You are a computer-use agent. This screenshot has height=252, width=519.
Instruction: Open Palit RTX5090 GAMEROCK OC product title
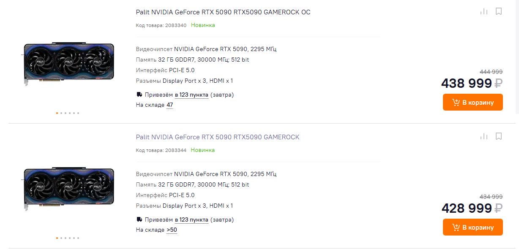click(223, 12)
